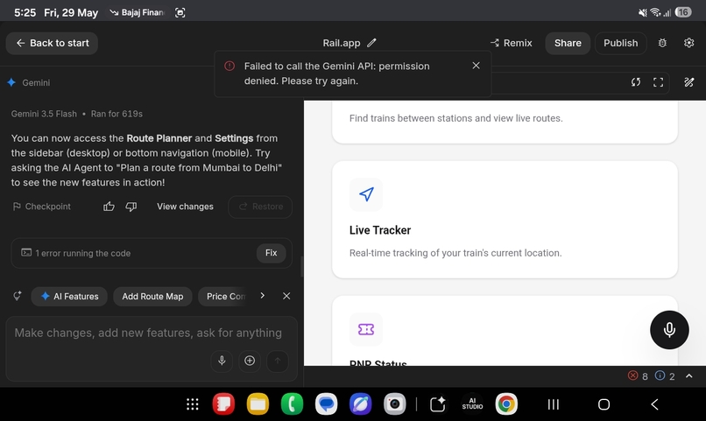Open the sparkle note app in taskbar
This screenshot has height=421, width=706.
[438, 403]
